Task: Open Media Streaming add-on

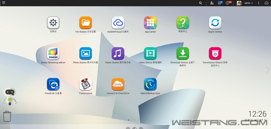Action: tap(53, 53)
